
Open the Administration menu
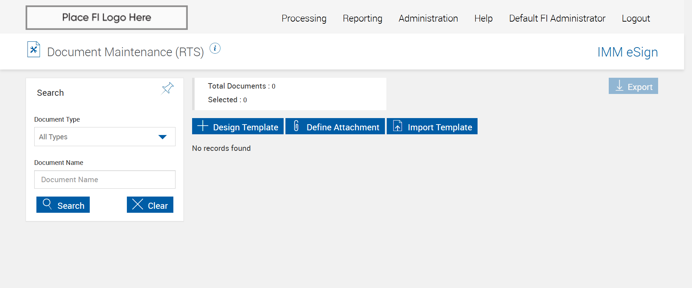pyautogui.click(x=428, y=18)
